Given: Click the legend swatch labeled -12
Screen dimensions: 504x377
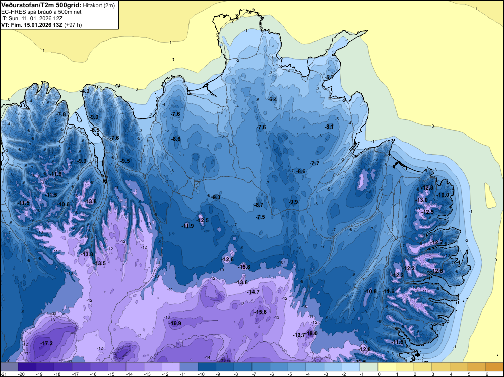Looking at the screenshot, I should click(x=171, y=367).
